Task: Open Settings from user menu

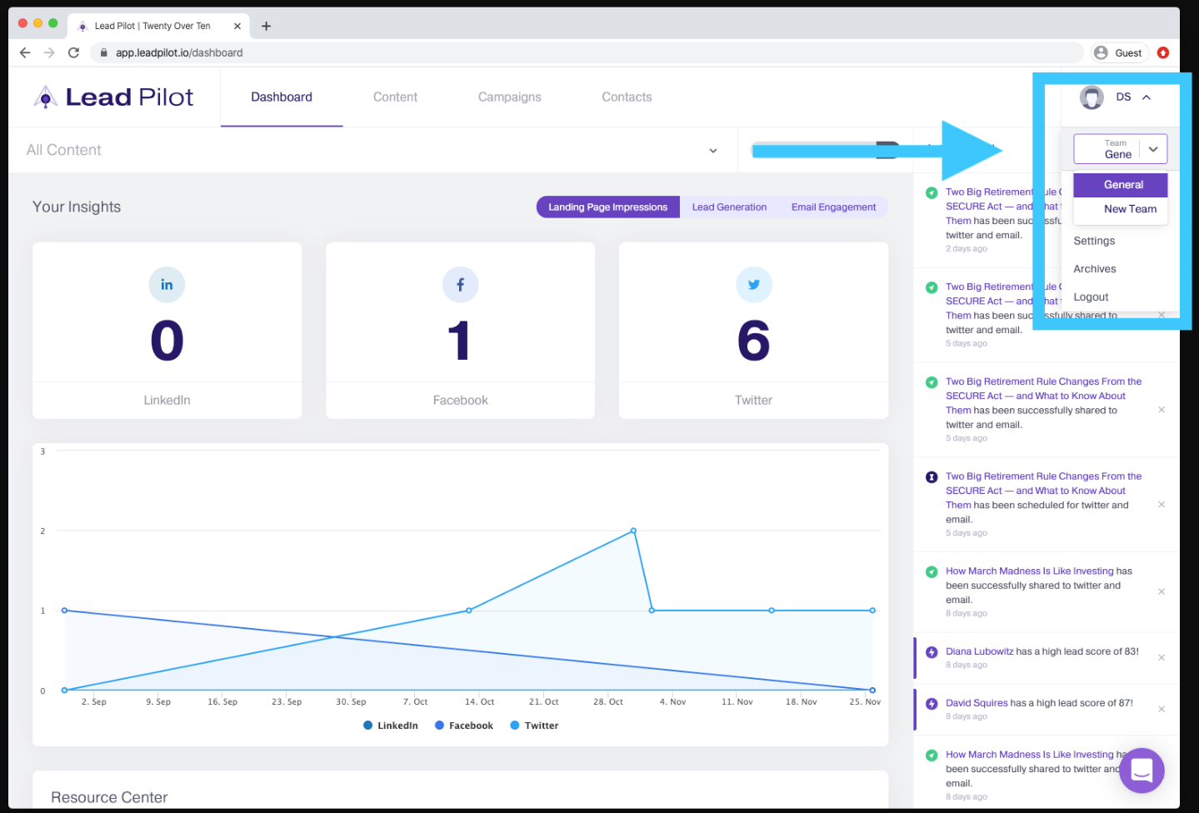Action: pos(1094,241)
